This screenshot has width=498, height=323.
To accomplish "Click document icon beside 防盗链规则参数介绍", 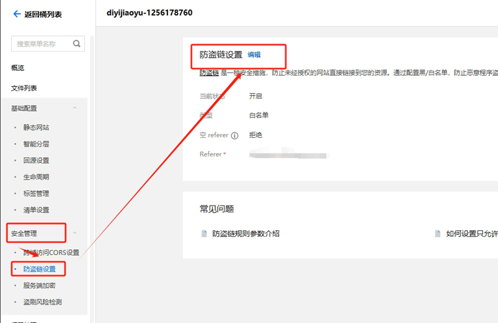I will click(204, 234).
